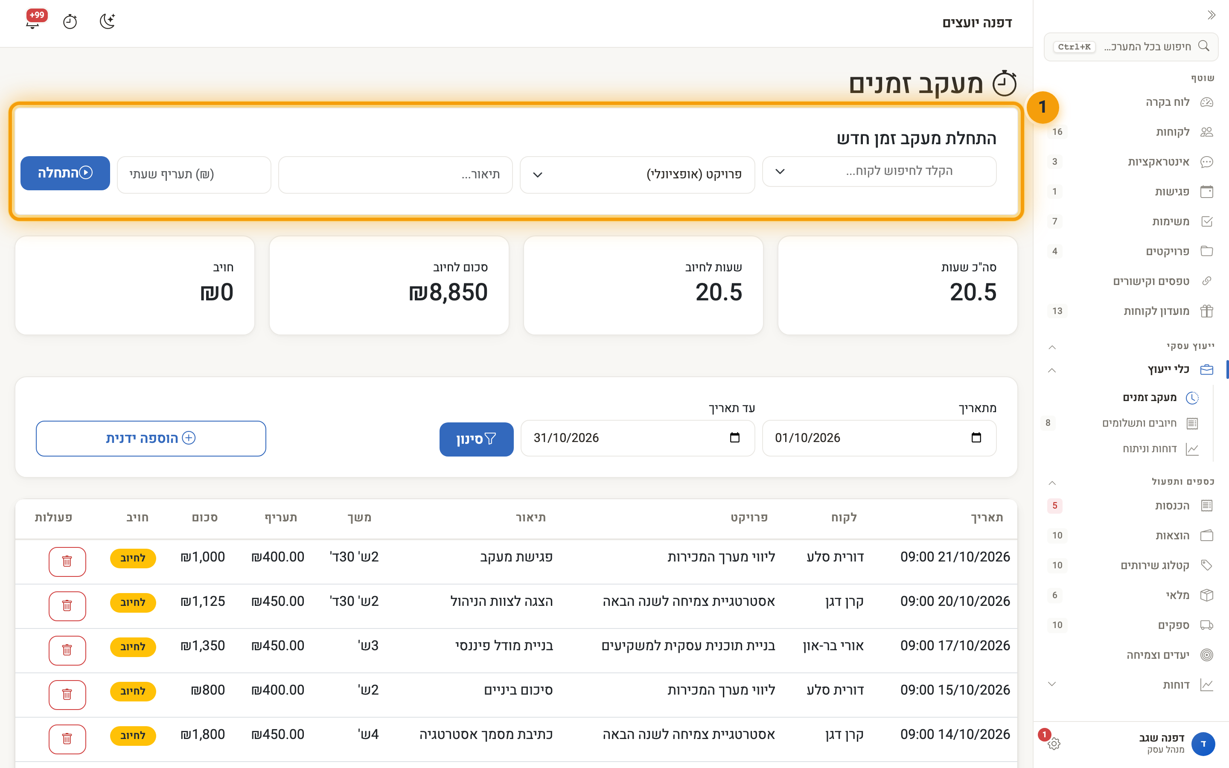Click the התחלה start tracking button
This screenshot has height=768, width=1229.
point(65,173)
